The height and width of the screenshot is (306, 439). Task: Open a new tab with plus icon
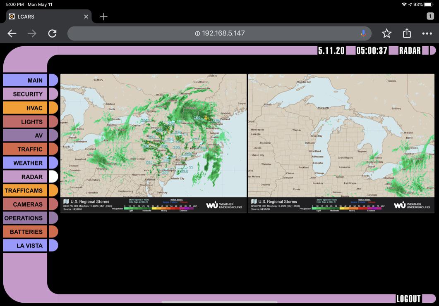point(103,17)
